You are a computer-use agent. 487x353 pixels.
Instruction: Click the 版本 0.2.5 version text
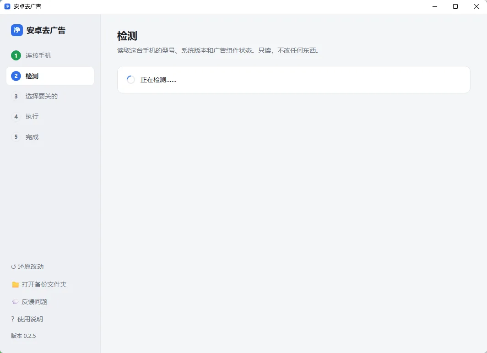pyautogui.click(x=23, y=336)
